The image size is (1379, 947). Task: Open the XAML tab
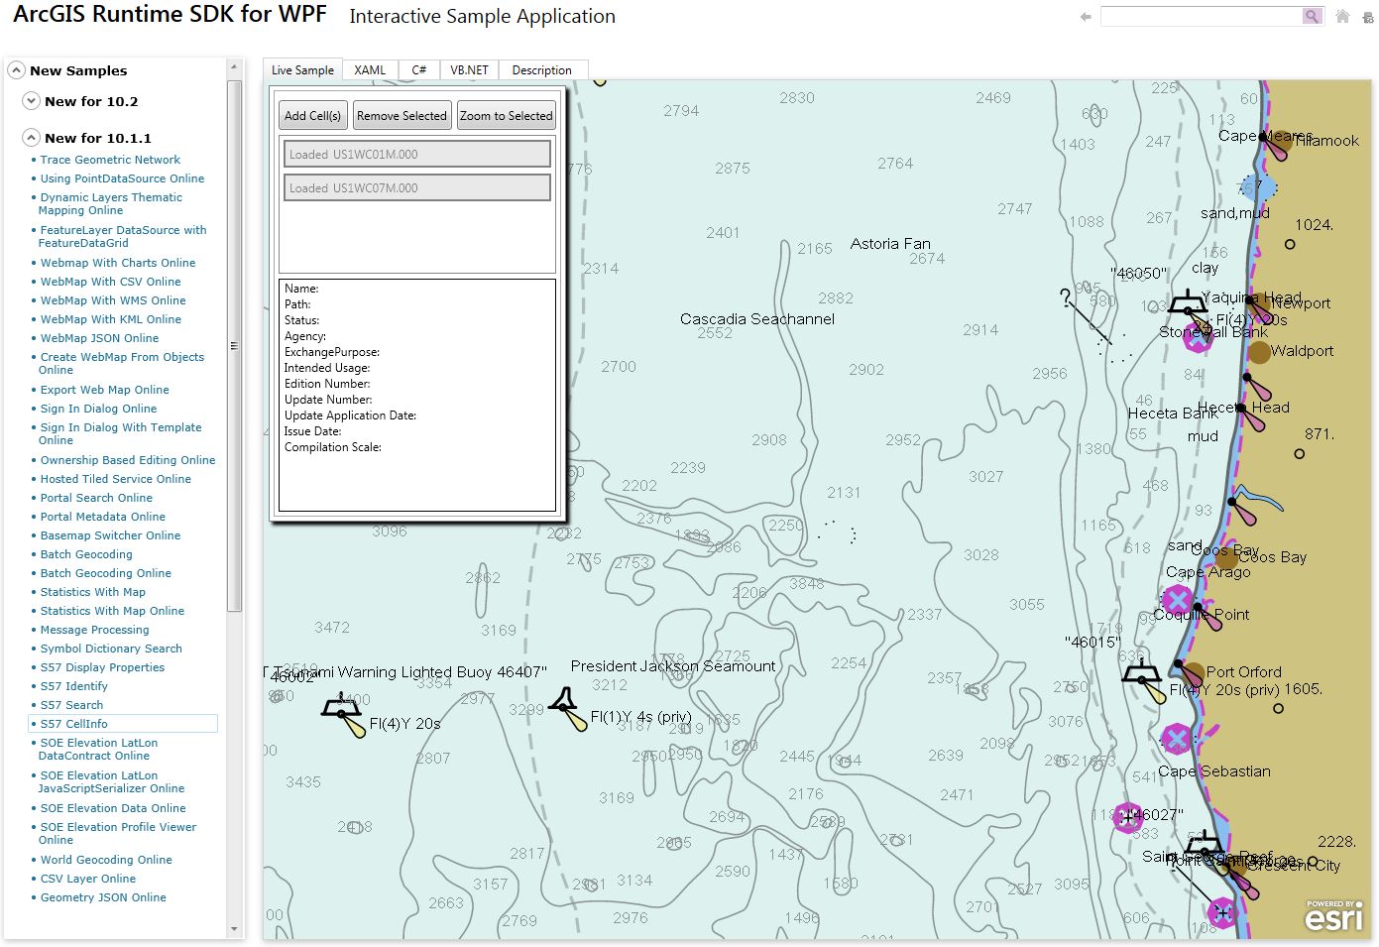click(370, 70)
